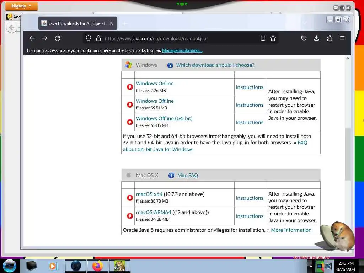The height and width of the screenshot is (273, 364).
Task: Click red download arrow for Windows Offline
Action: (x=130, y=105)
